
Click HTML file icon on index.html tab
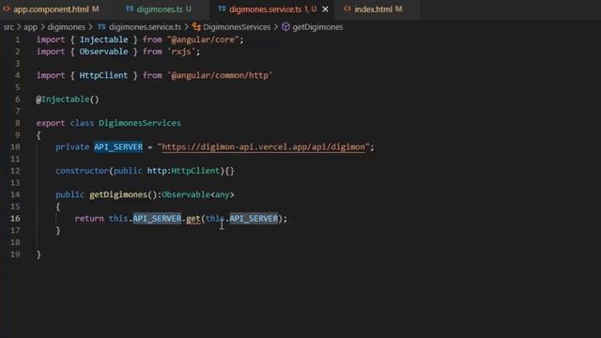[347, 8]
